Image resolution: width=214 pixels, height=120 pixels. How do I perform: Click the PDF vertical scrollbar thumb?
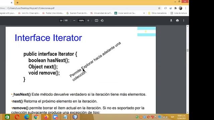(x=188, y=50)
